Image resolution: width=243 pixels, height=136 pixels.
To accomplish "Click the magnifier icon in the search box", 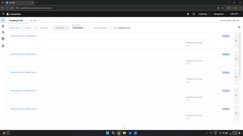I will coord(35,28).
